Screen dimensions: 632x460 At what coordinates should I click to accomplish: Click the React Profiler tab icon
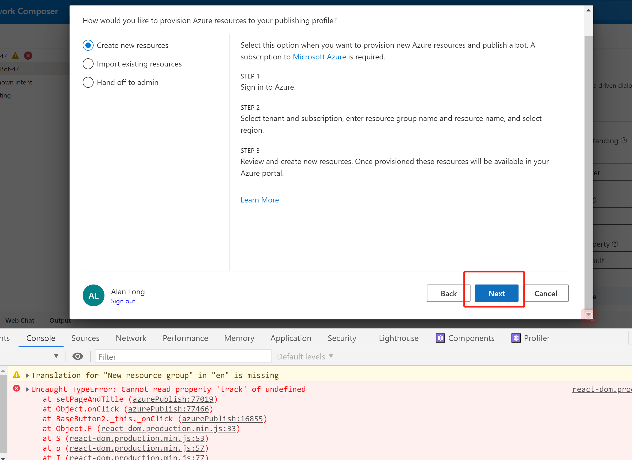click(x=516, y=338)
